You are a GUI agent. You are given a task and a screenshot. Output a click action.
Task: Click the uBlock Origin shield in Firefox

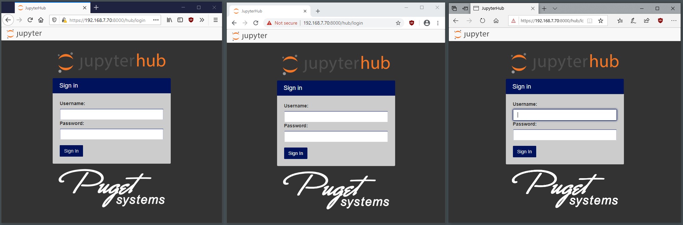[x=191, y=20]
